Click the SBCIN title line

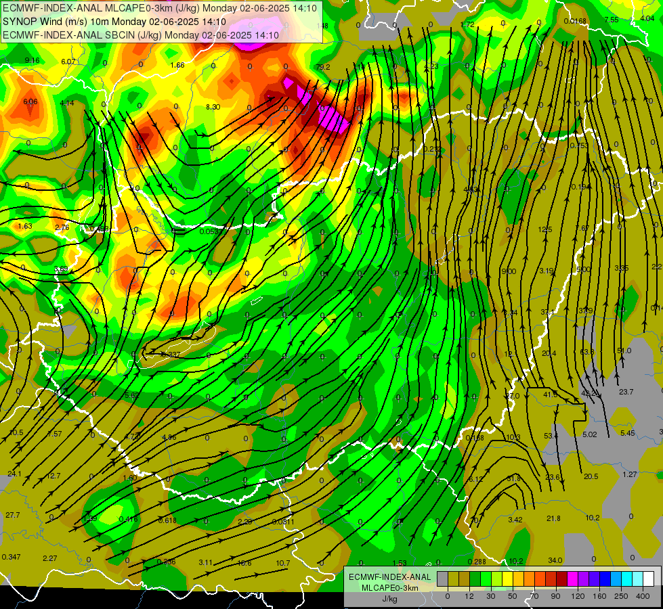141,35
